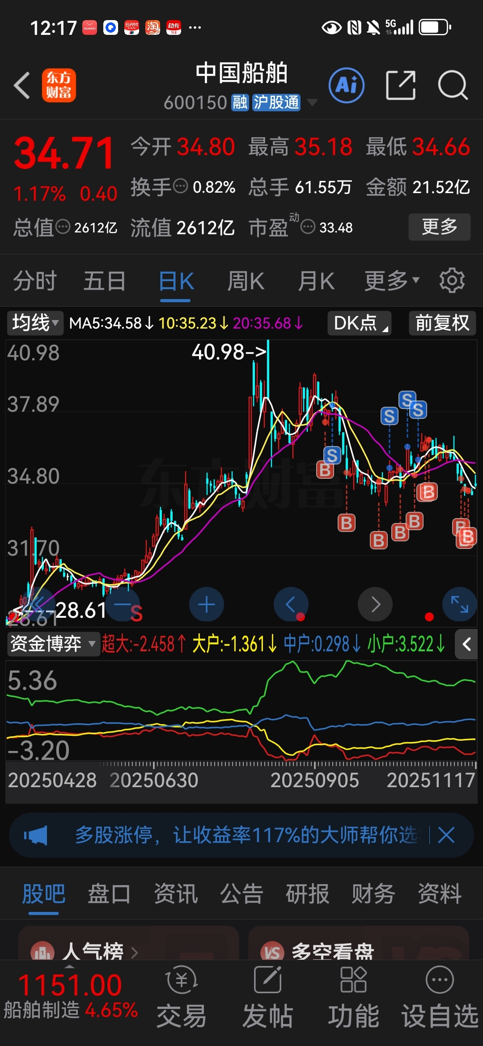Switch to the 月K chart tab
483x1046 pixels.
click(316, 281)
